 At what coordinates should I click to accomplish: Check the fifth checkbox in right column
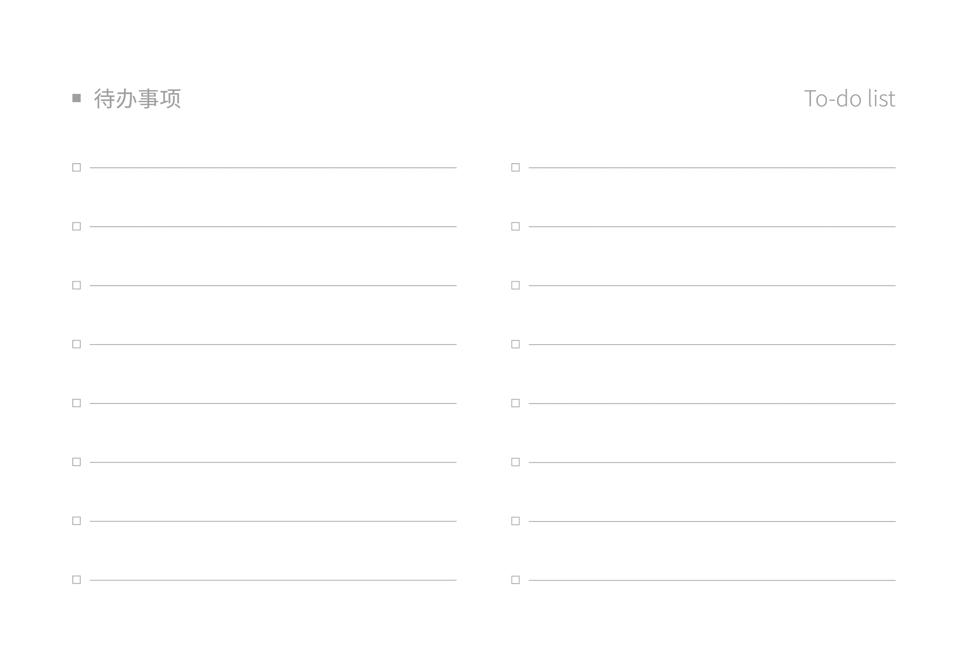tap(516, 403)
